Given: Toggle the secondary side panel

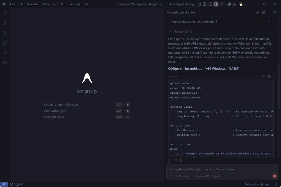Looking at the screenshot, I should [x=216, y=4].
